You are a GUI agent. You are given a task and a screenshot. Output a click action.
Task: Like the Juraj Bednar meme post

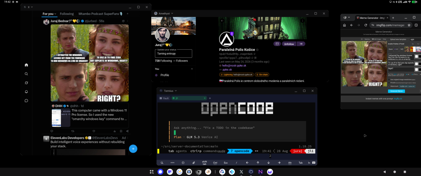coord(94,131)
